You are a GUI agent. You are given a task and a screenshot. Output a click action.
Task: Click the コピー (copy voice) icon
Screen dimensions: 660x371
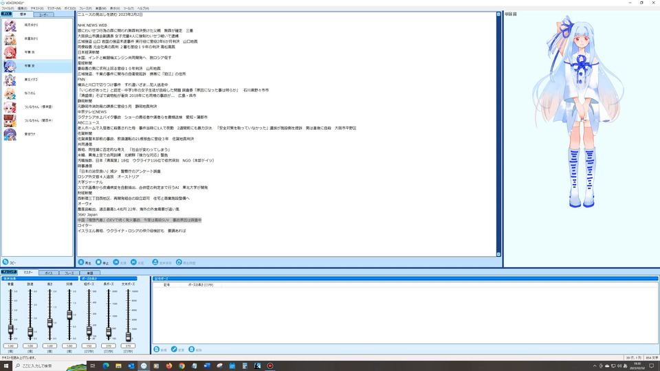[5, 262]
